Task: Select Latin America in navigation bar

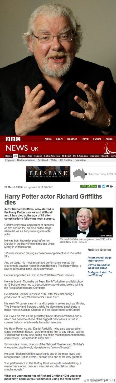Action: coord(52,156)
